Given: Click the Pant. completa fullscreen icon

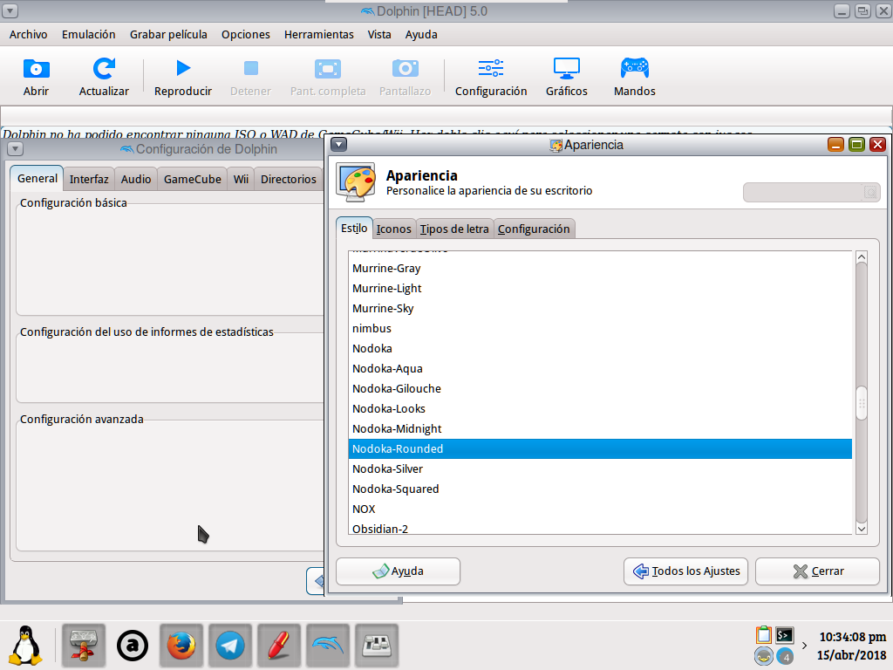Looking at the screenshot, I should tap(328, 69).
